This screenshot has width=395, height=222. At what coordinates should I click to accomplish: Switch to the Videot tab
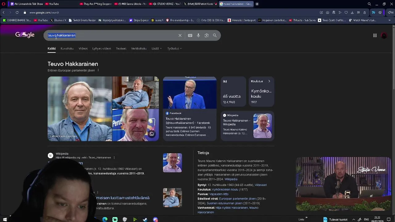[x=83, y=48]
